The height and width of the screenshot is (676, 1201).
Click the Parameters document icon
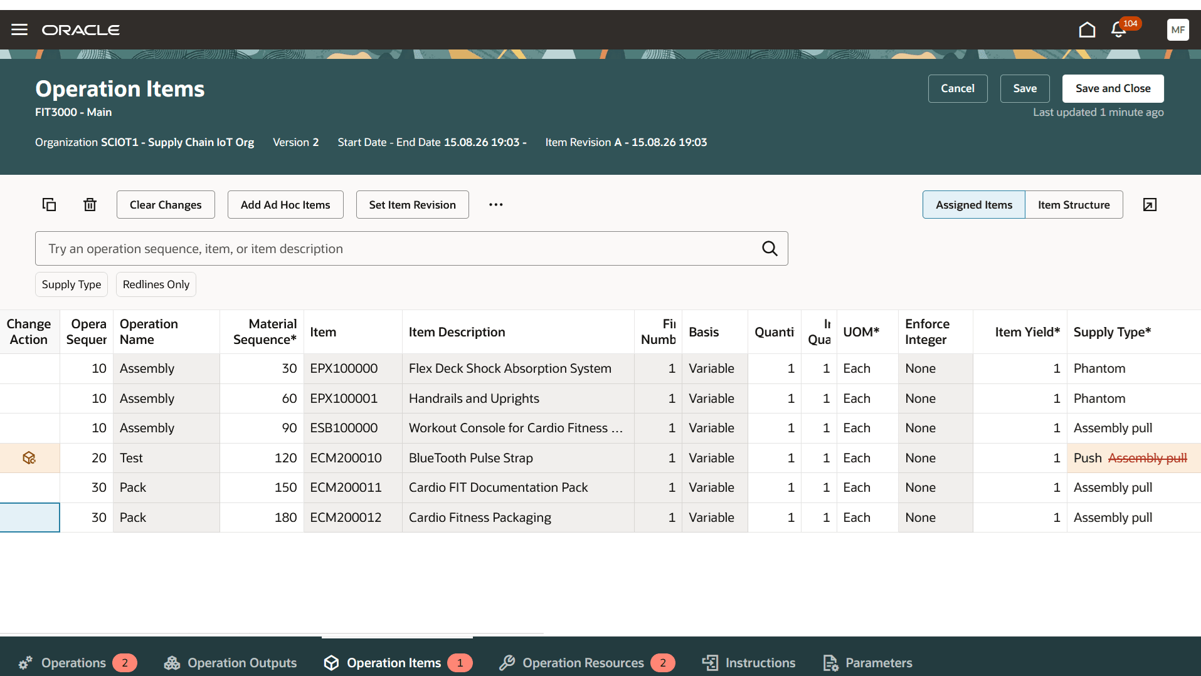830,663
